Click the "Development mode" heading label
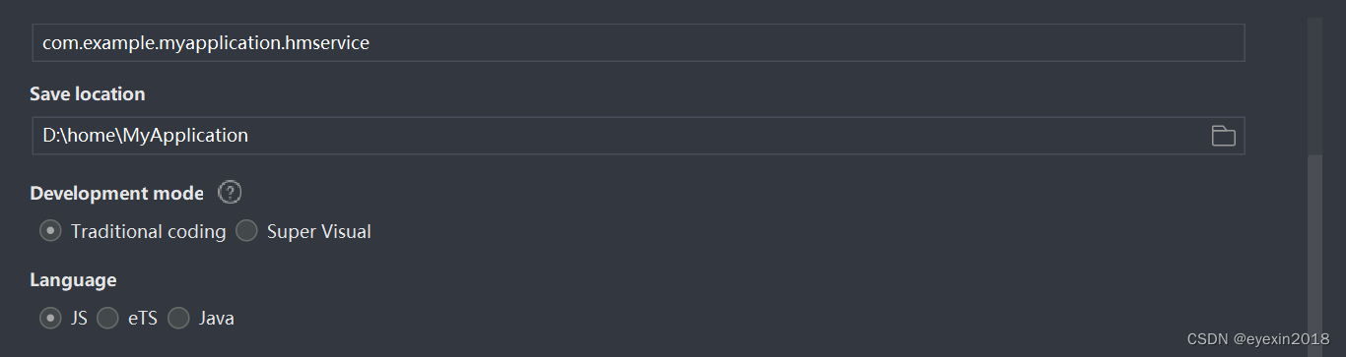 click(x=116, y=193)
